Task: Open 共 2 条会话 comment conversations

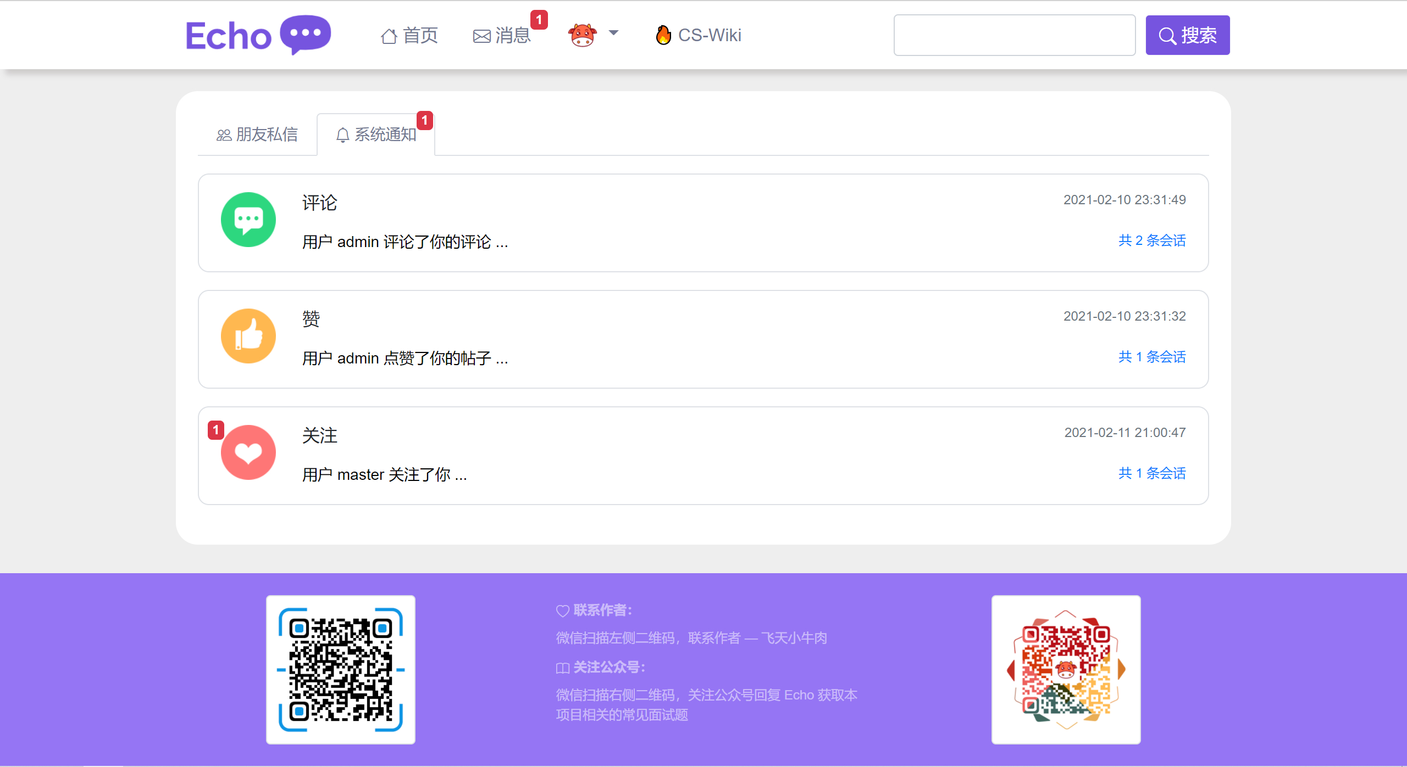Action: click(x=1152, y=240)
